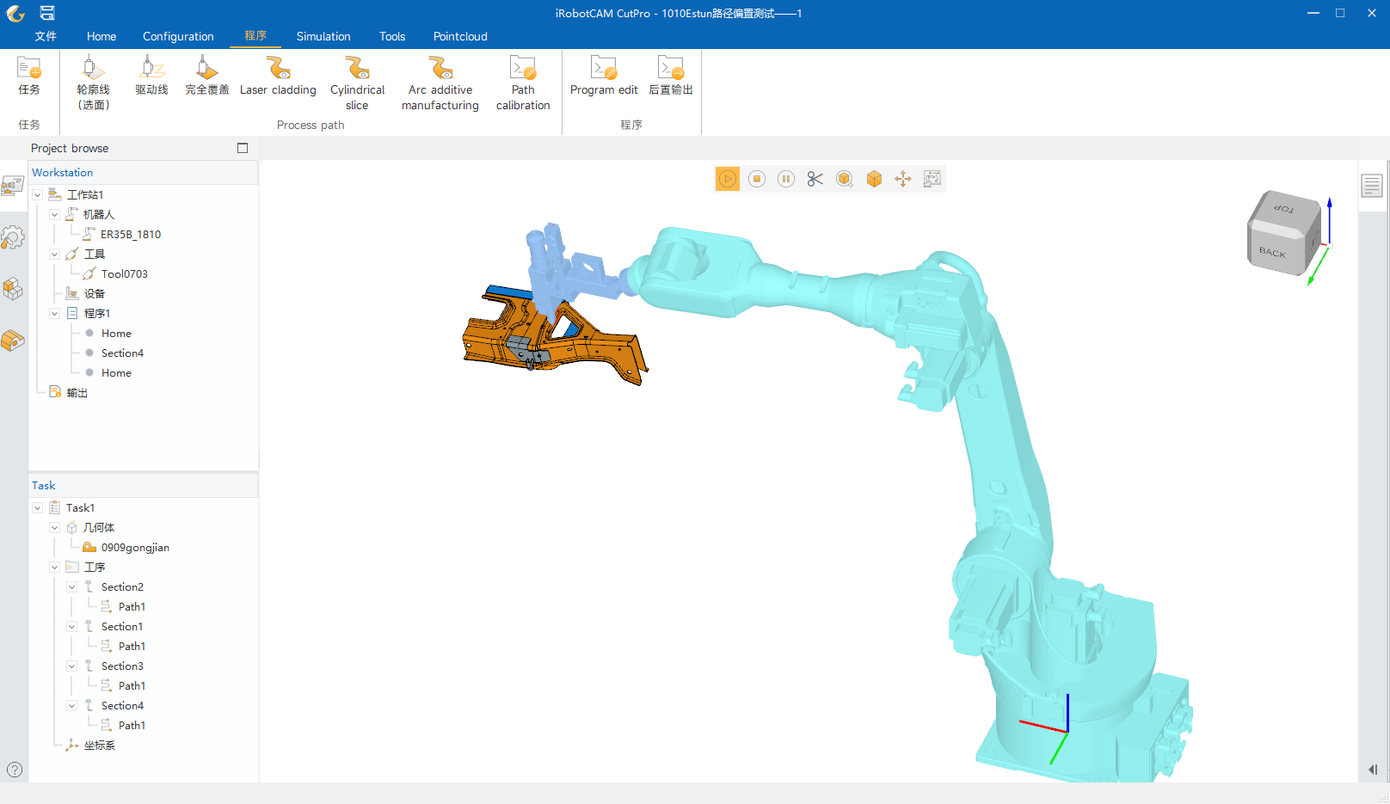Collapse the 机器人 tree node
1390x804 pixels.
coord(55,215)
